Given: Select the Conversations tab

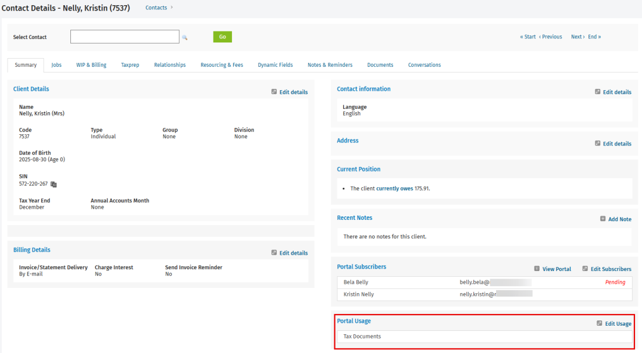Looking at the screenshot, I should point(424,65).
